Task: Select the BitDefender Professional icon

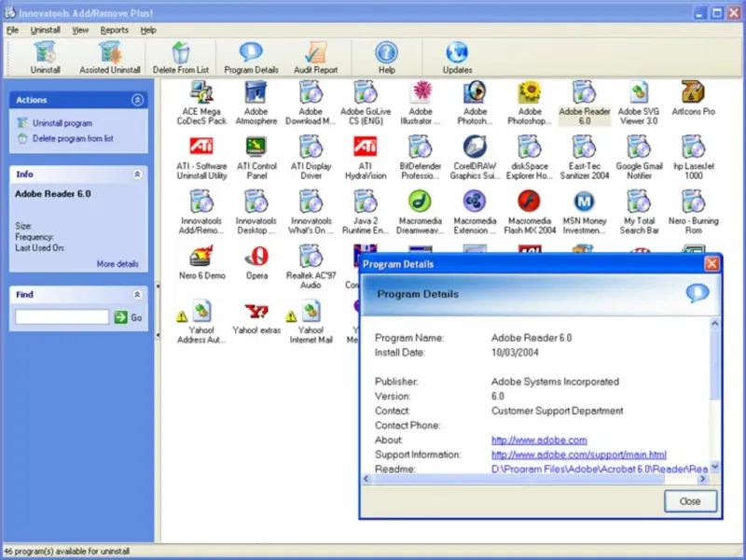Action: (421, 158)
